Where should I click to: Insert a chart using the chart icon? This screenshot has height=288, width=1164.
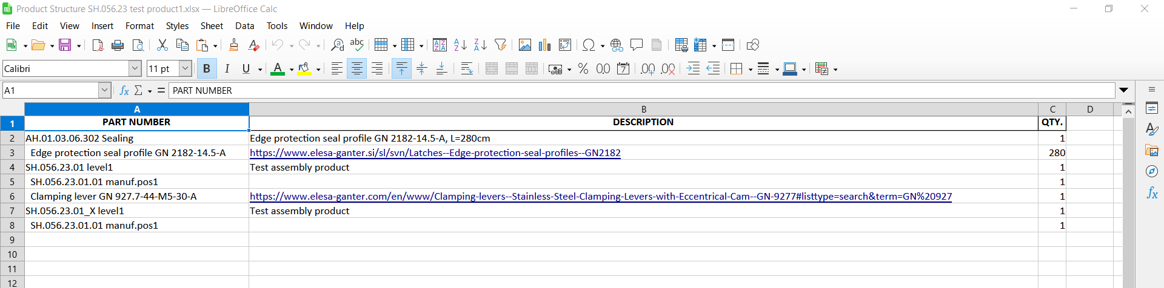[x=544, y=45]
